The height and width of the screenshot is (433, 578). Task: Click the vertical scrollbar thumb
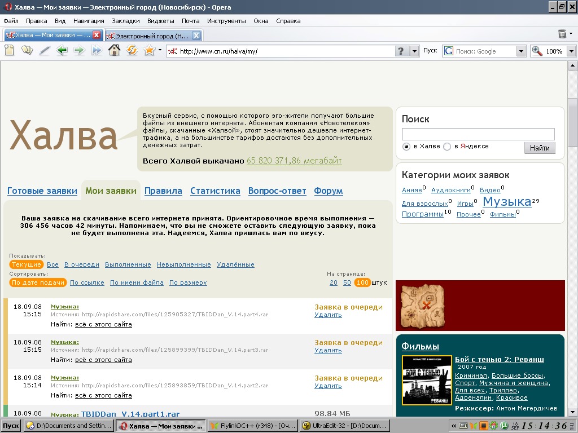[572, 122]
